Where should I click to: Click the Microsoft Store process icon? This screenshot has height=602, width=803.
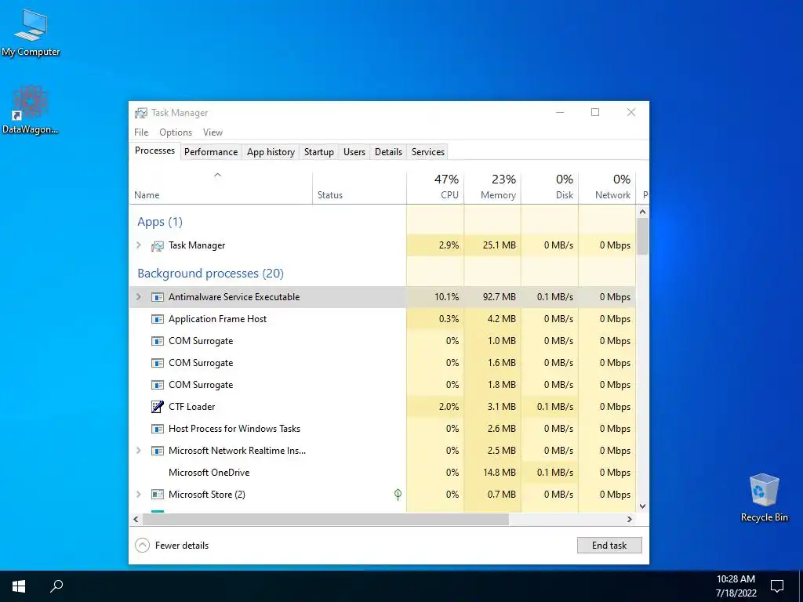click(157, 495)
